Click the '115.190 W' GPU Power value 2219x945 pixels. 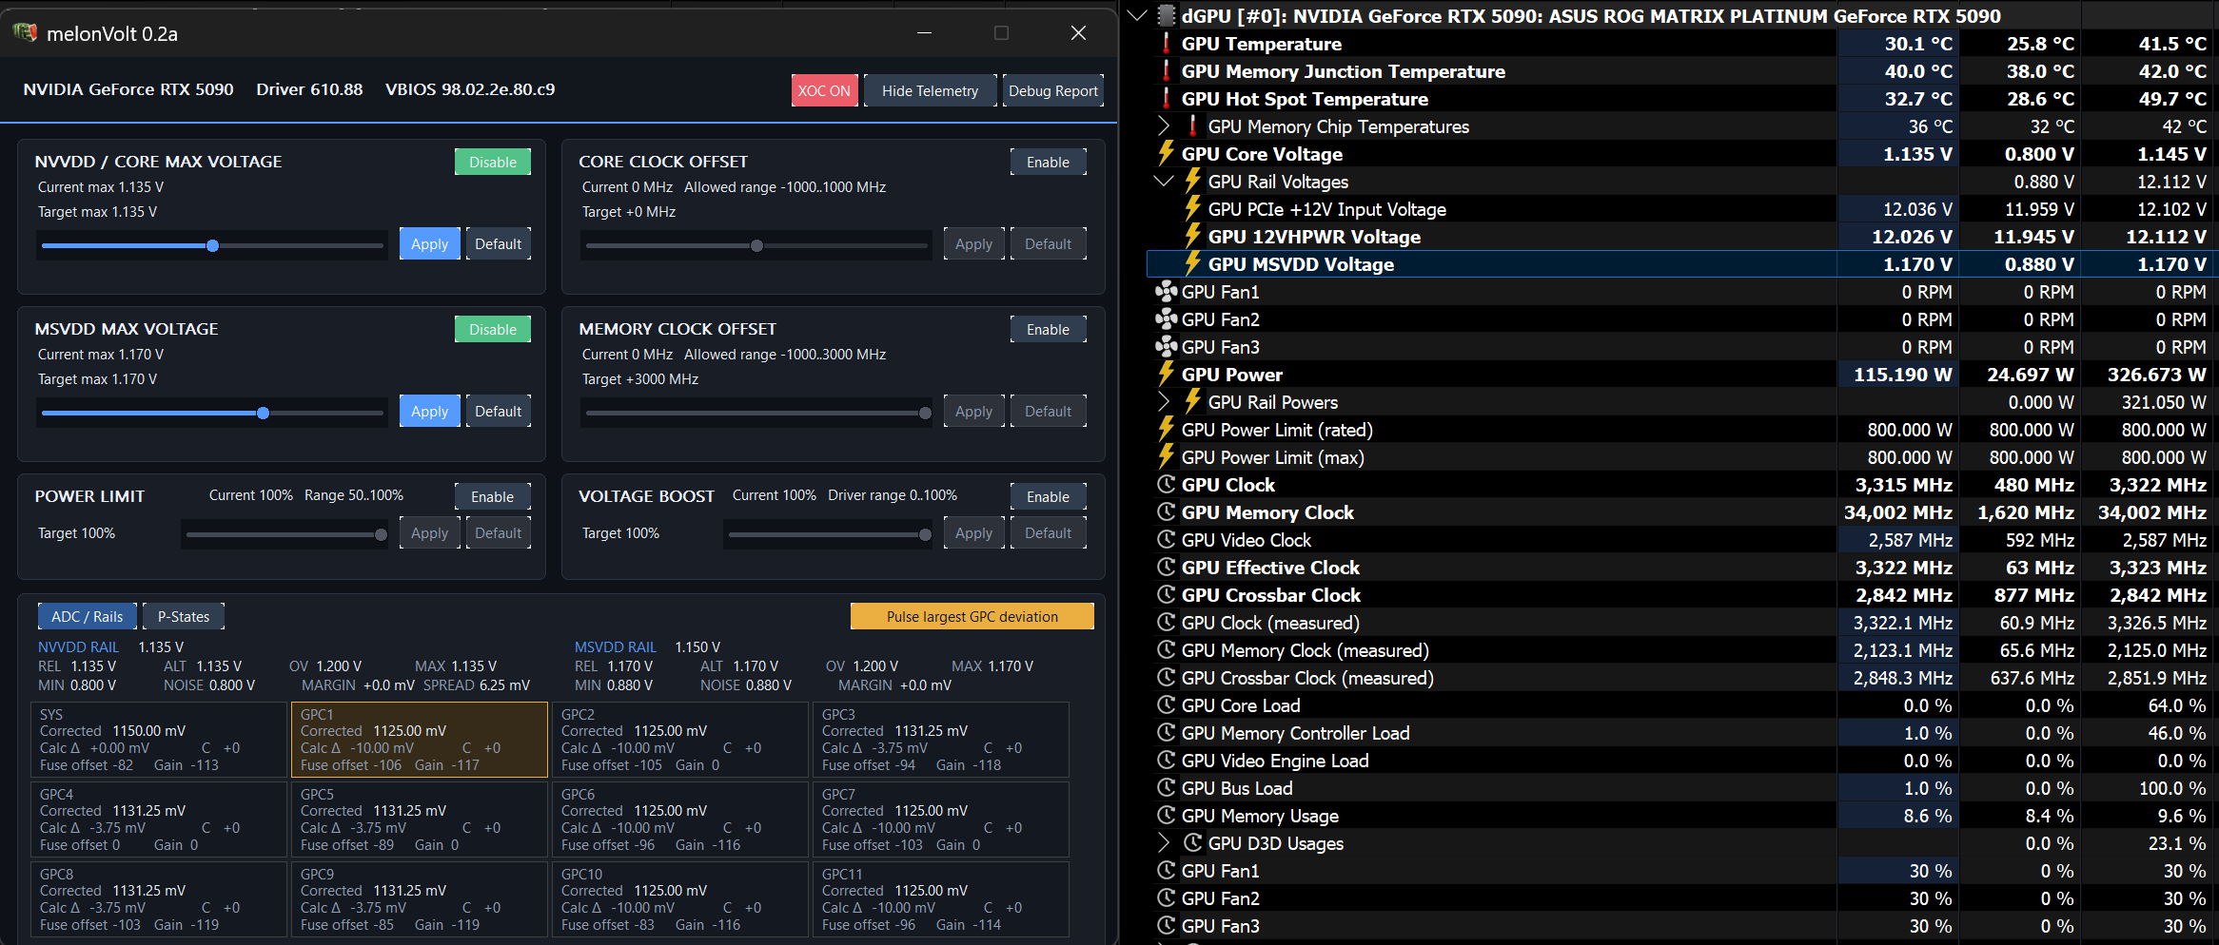point(1902,375)
